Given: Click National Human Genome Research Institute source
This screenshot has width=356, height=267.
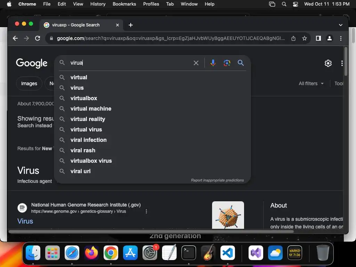Looking at the screenshot, I should coord(86,205).
